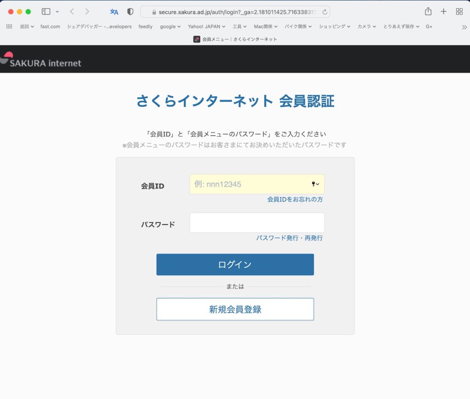The height and width of the screenshot is (399, 470).
Task: Open a new tab with plus icon
Action: 443,11
